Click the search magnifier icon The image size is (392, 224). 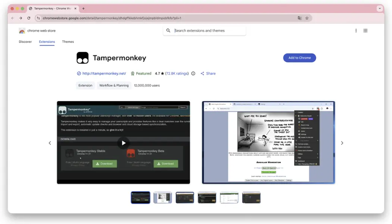168,31
